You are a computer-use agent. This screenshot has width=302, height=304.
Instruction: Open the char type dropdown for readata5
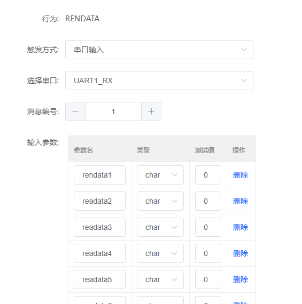tap(160, 279)
